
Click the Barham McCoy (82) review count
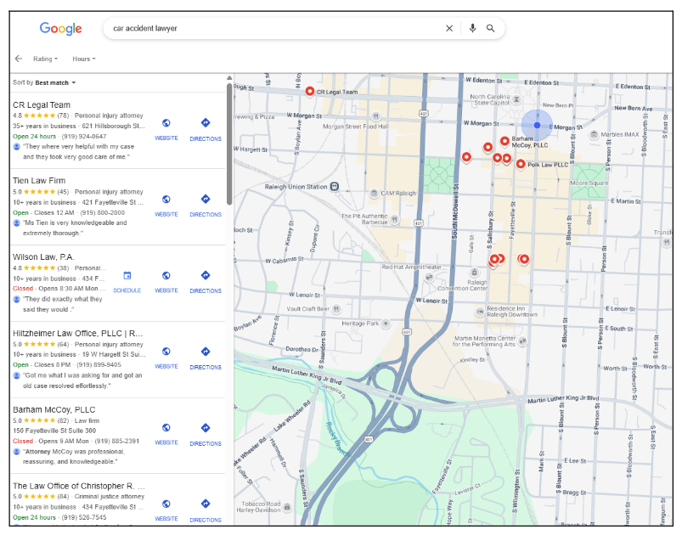click(x=63, y=420)
